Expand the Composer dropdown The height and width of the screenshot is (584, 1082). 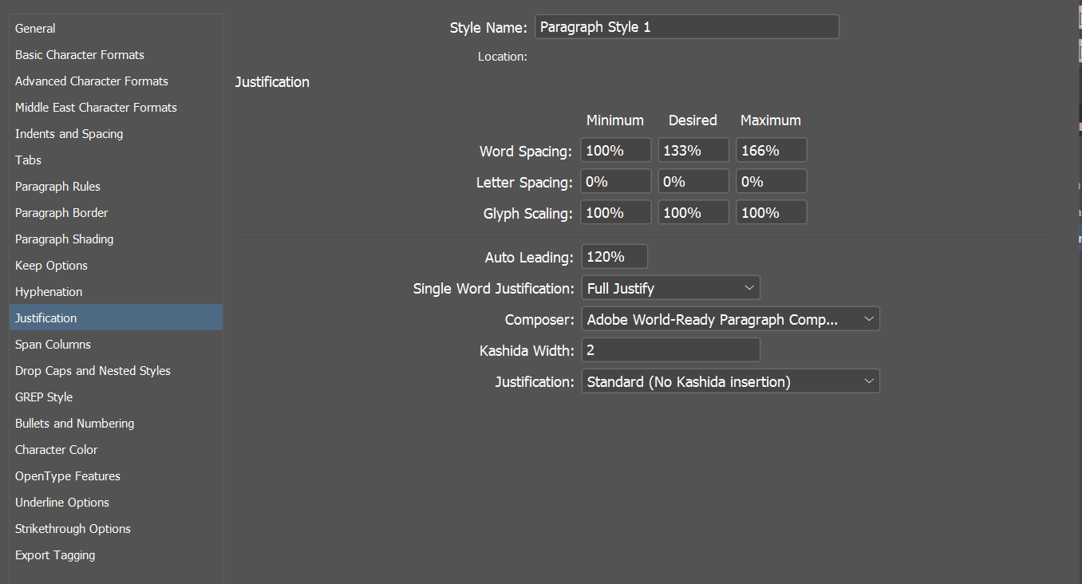pyautogui.click(x=730, y=320)
